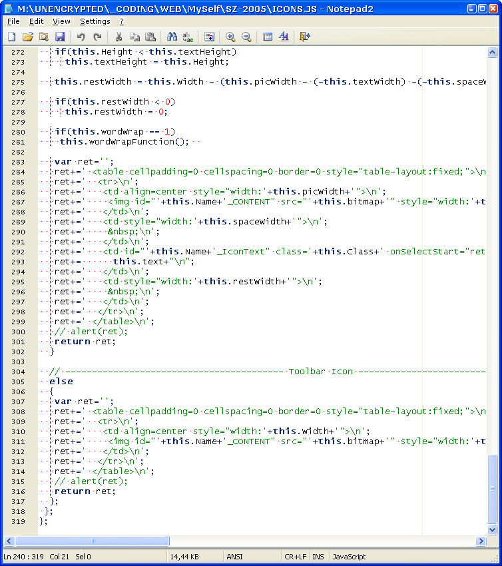Click line number 283 in the margin
The width and height of the screenshot is (502, 566).
click(x=18, y=162)
